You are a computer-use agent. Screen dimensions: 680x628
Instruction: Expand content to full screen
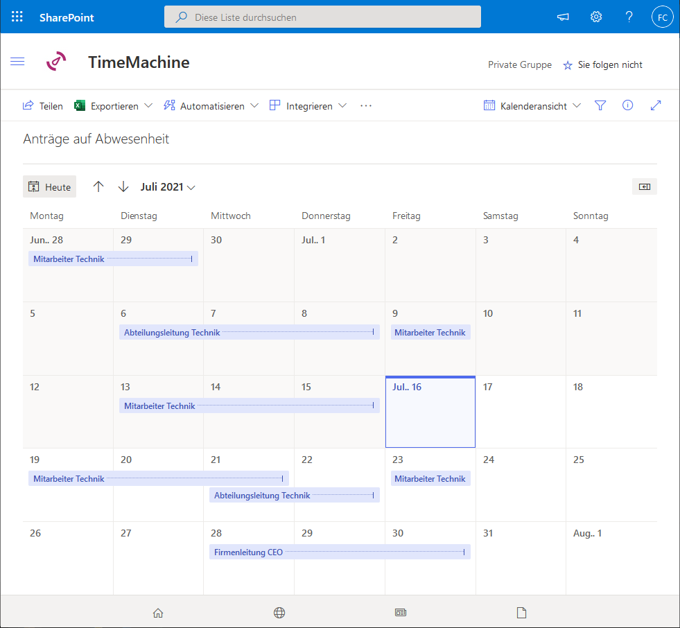pyautogui.click(x=656, y=105)
